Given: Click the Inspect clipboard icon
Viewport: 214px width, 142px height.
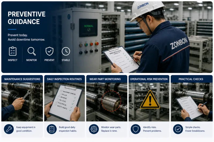Looking at the screenshot, I should coord(13,51).
